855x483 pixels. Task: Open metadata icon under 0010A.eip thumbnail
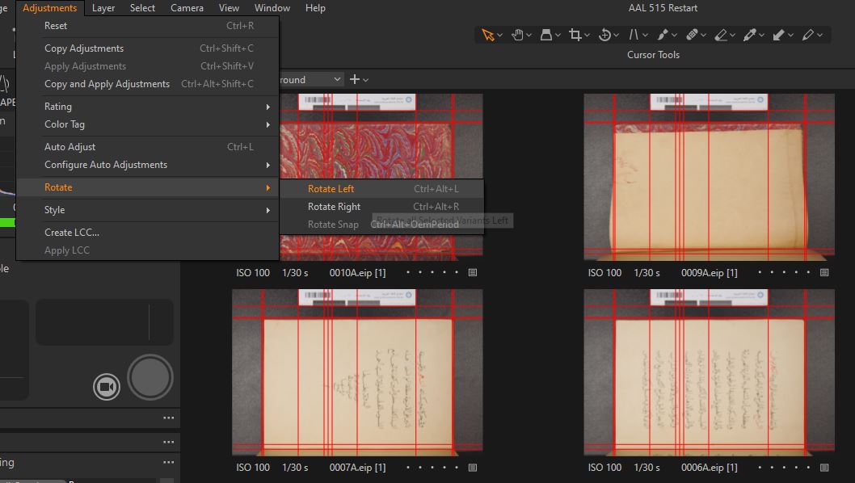point(473,272)
